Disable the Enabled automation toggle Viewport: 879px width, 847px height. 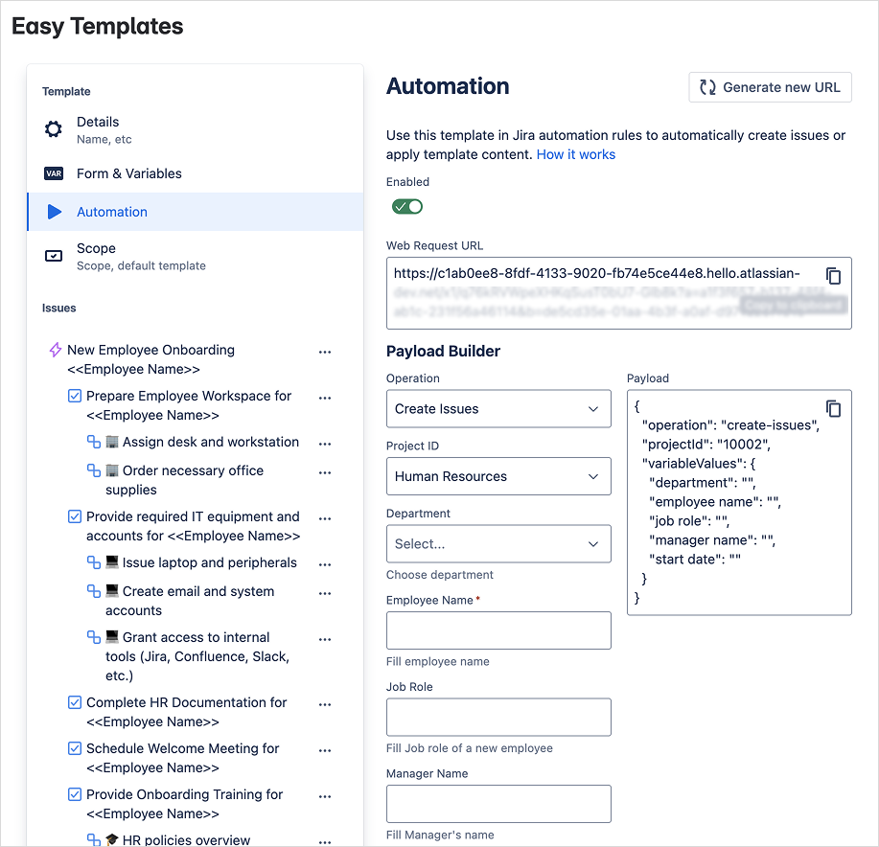tap(407, 206)
